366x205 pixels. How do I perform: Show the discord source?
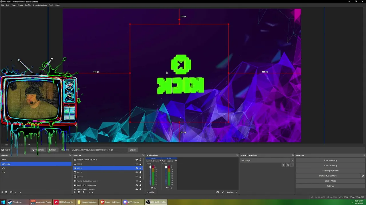[x=136, y=177]
